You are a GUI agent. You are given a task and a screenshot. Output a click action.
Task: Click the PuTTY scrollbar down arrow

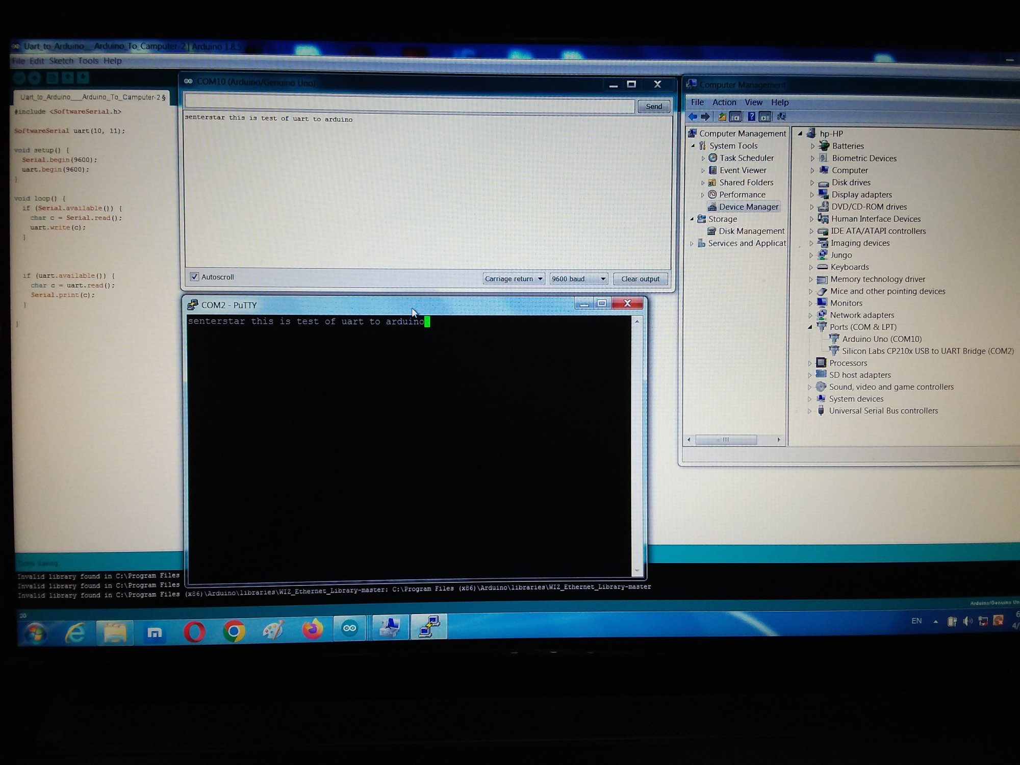pos(637,571)
